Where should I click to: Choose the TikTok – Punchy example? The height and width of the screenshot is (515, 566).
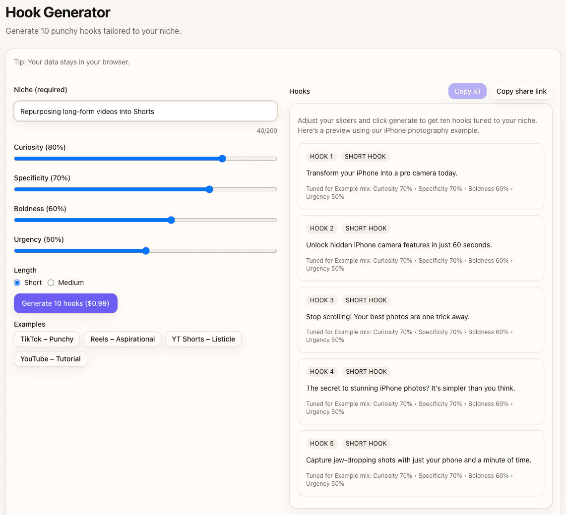pyautogui.click(x=47, y=339)
